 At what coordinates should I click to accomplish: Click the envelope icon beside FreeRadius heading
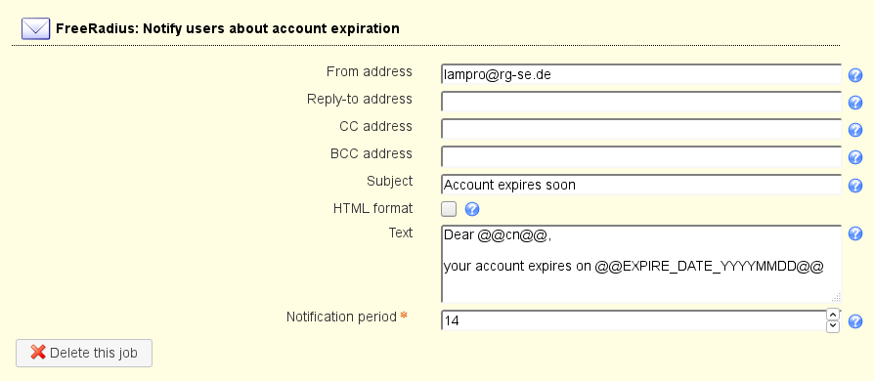35,28
